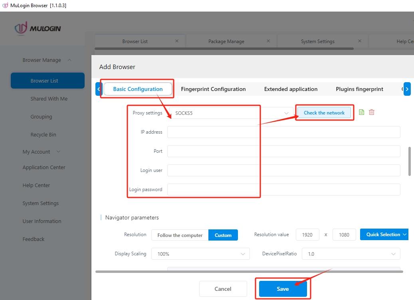414x300 pixels.
Task: Close the Browser List tab
Action: [x=177, y=41]
